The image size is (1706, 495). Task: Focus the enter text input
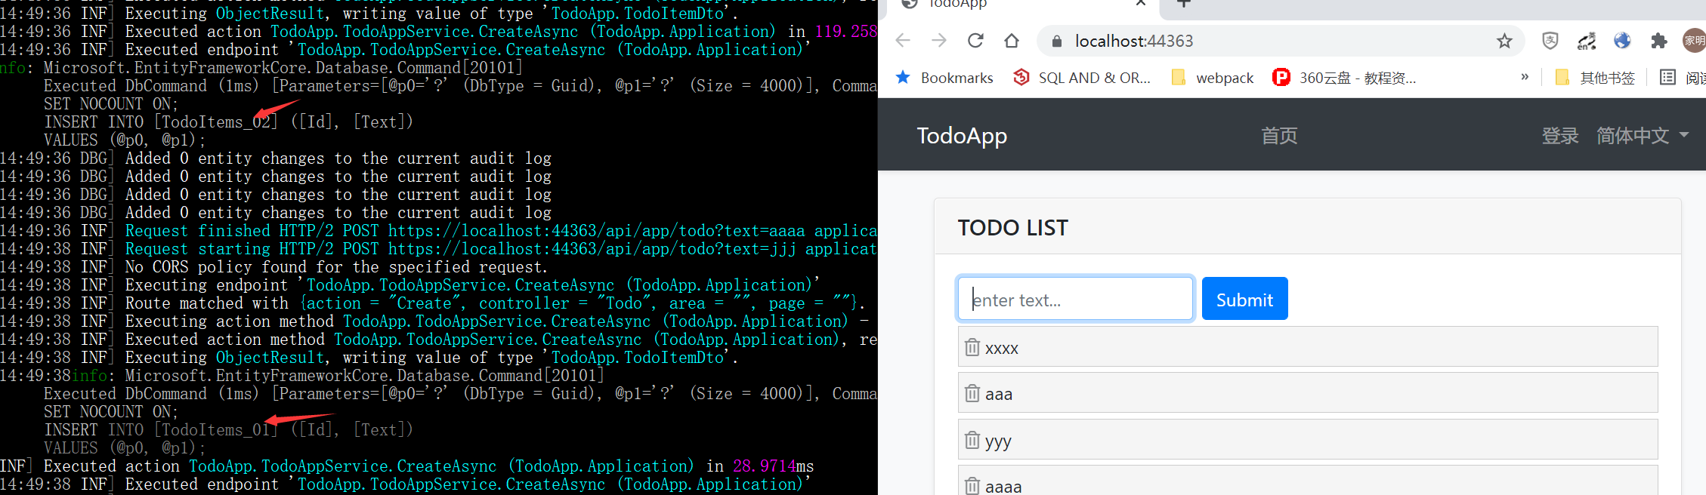click(x=1075, y=299)
